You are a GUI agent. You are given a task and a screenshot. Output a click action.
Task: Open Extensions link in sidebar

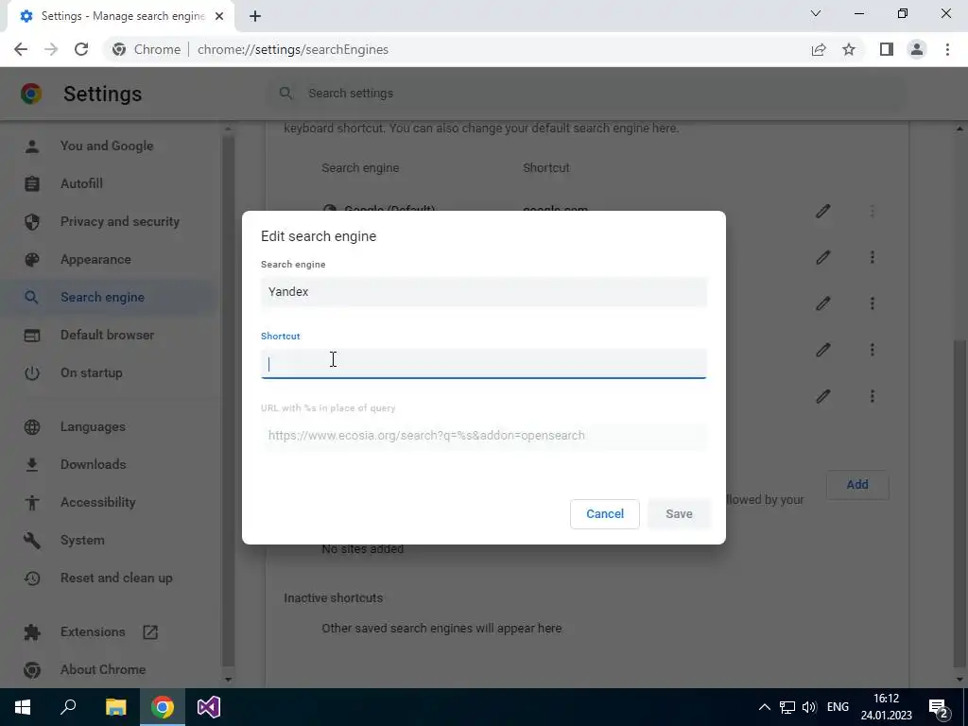coord(93,631)
